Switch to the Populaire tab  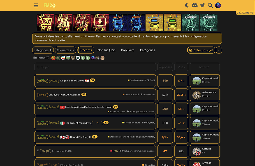click(x=128, y=50)
